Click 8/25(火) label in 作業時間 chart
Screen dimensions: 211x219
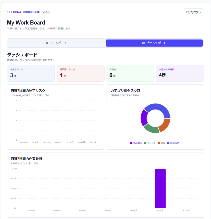pos(186,210)
